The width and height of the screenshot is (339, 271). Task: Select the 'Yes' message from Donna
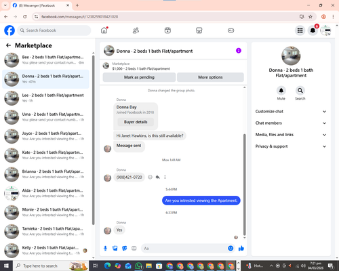(x=119, y=230)
